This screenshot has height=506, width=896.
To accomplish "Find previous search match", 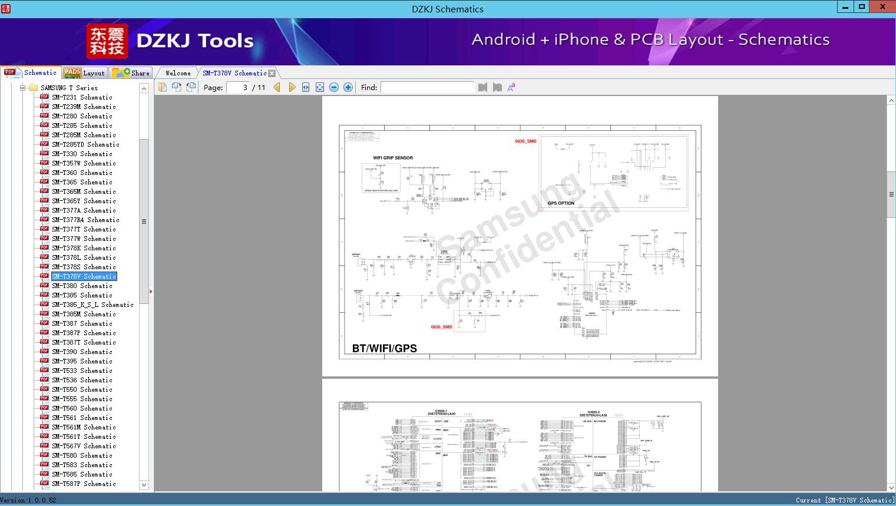I will click(x=483, y=87).
